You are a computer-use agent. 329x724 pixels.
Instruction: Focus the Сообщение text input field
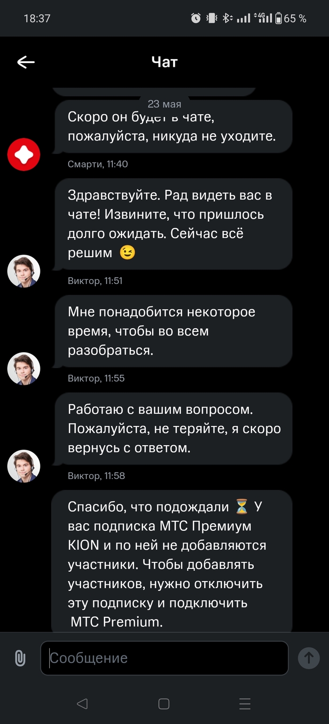click(164, 658)
